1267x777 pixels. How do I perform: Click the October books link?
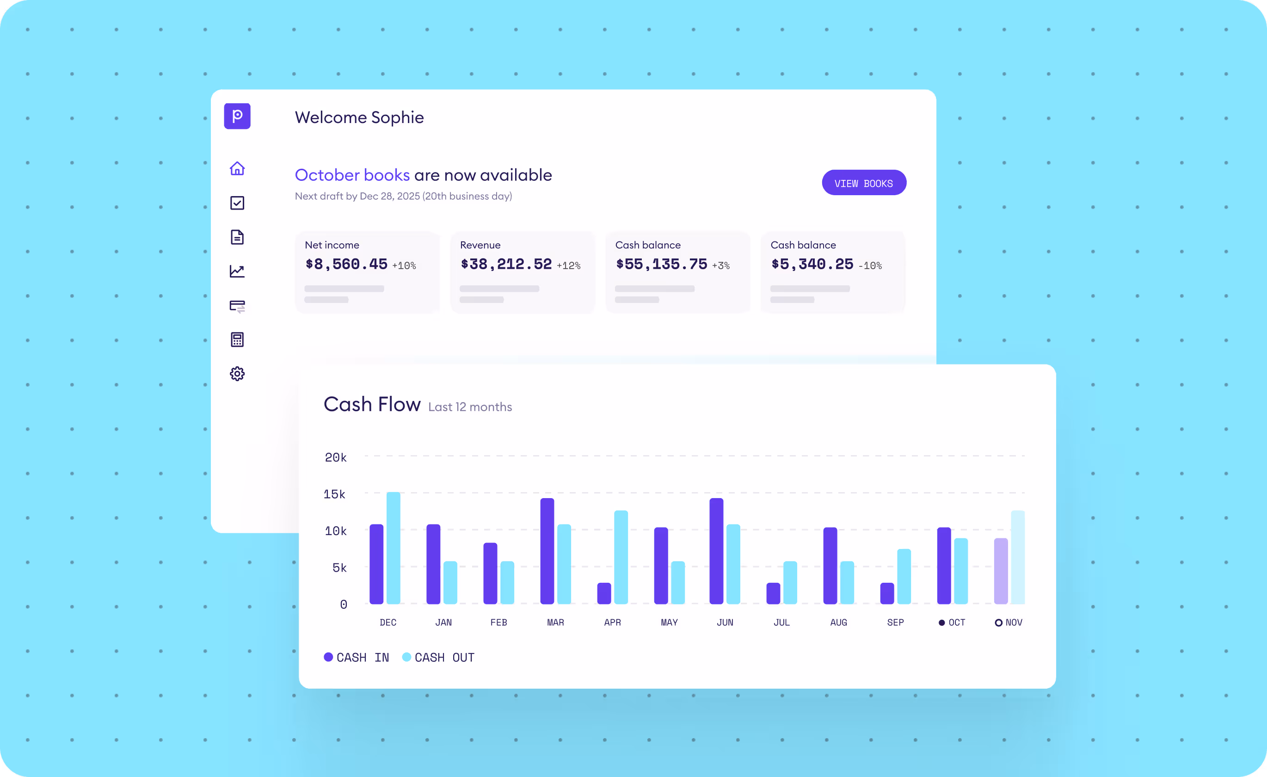click(352, 175)
